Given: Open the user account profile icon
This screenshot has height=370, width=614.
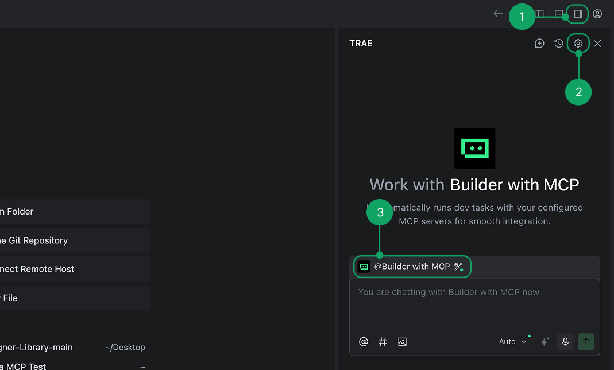Looking at the screenshot, I should pos(597,14).
